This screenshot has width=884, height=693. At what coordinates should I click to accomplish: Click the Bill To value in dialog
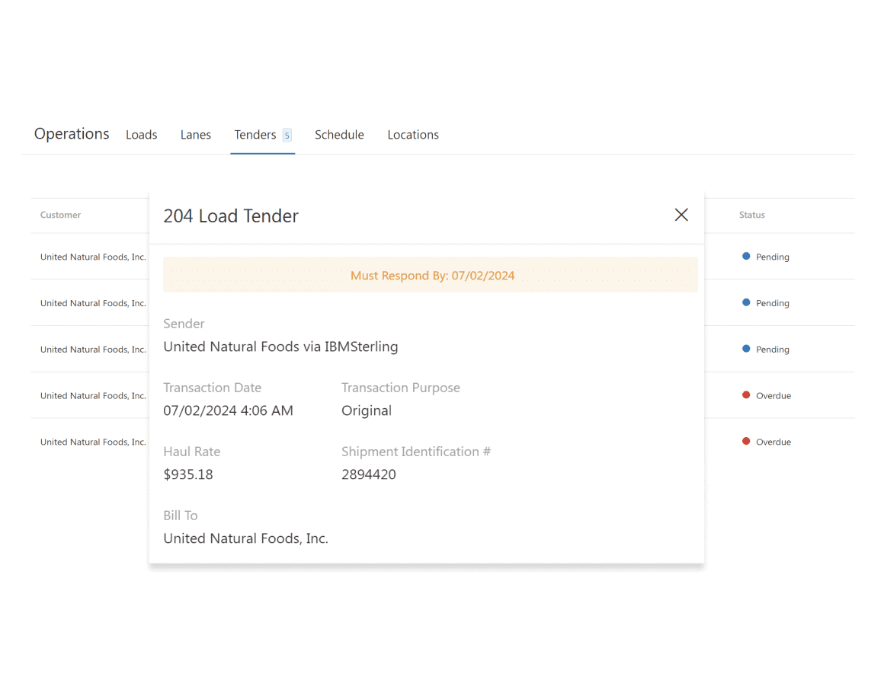245,538
